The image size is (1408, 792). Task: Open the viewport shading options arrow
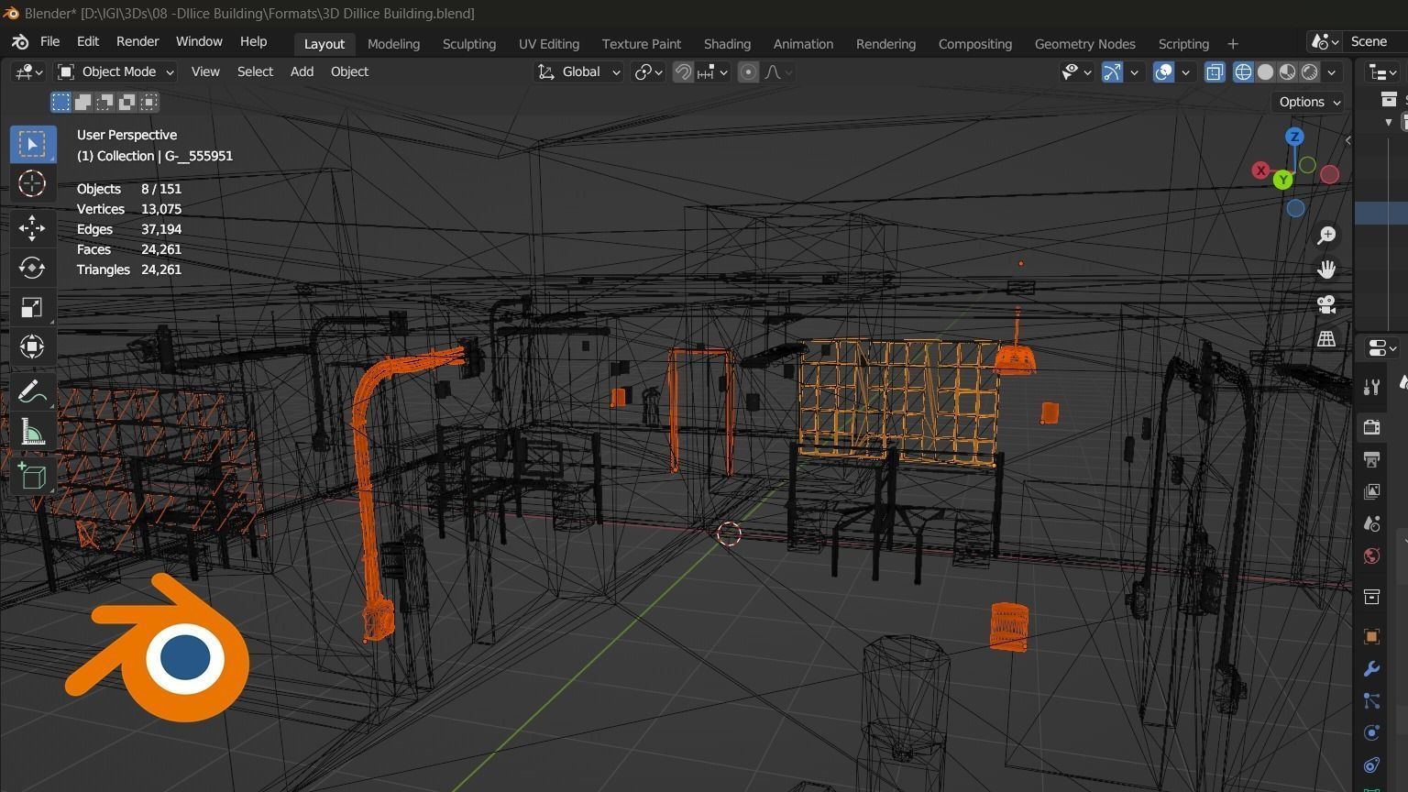click(x=1332, y=71)
